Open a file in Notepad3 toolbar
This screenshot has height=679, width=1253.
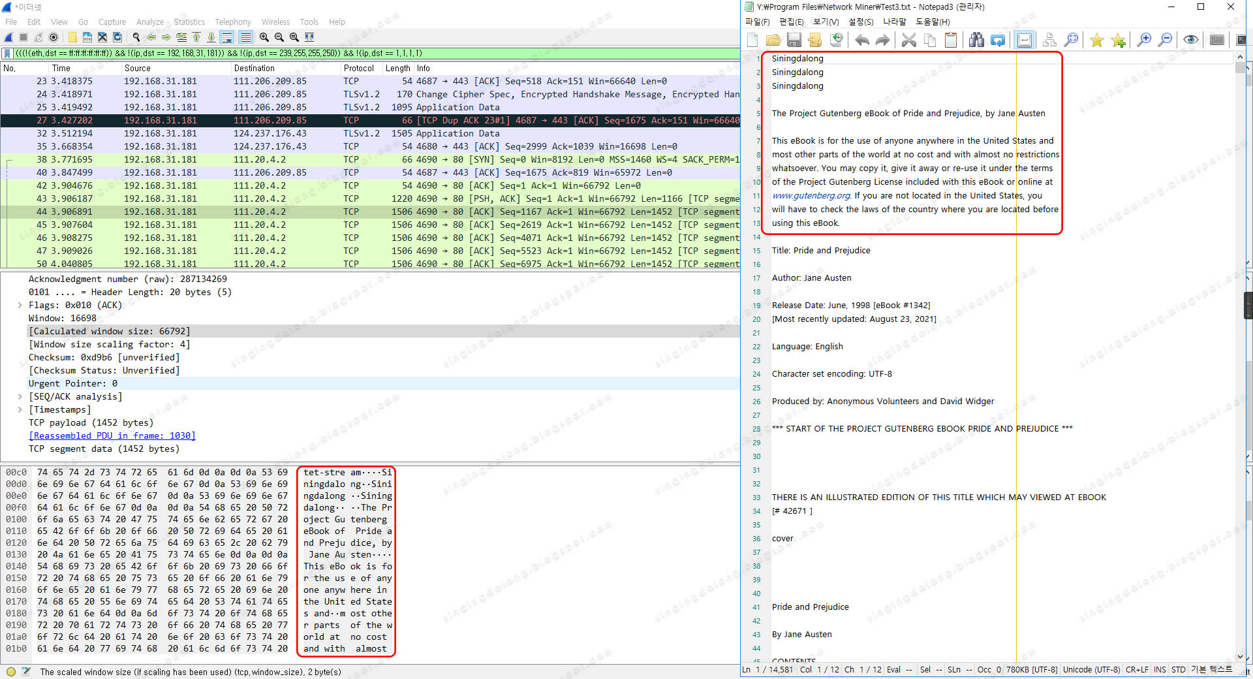coord(773,40)
